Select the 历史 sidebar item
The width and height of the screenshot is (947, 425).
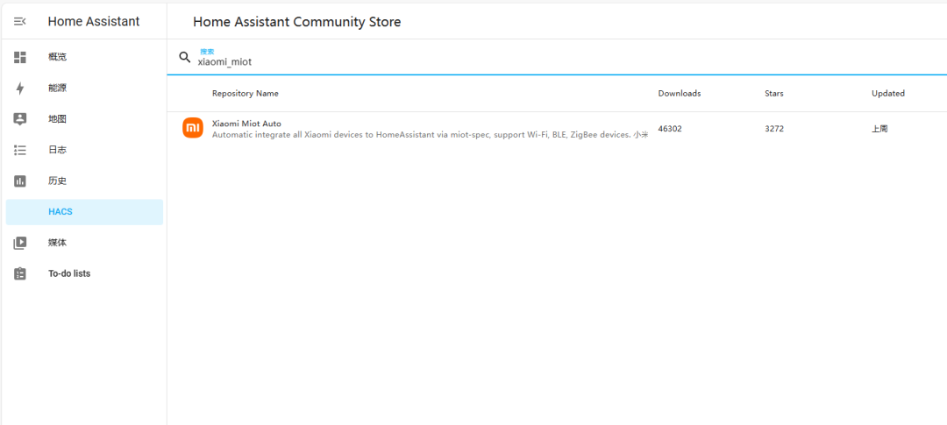(84, 181)
